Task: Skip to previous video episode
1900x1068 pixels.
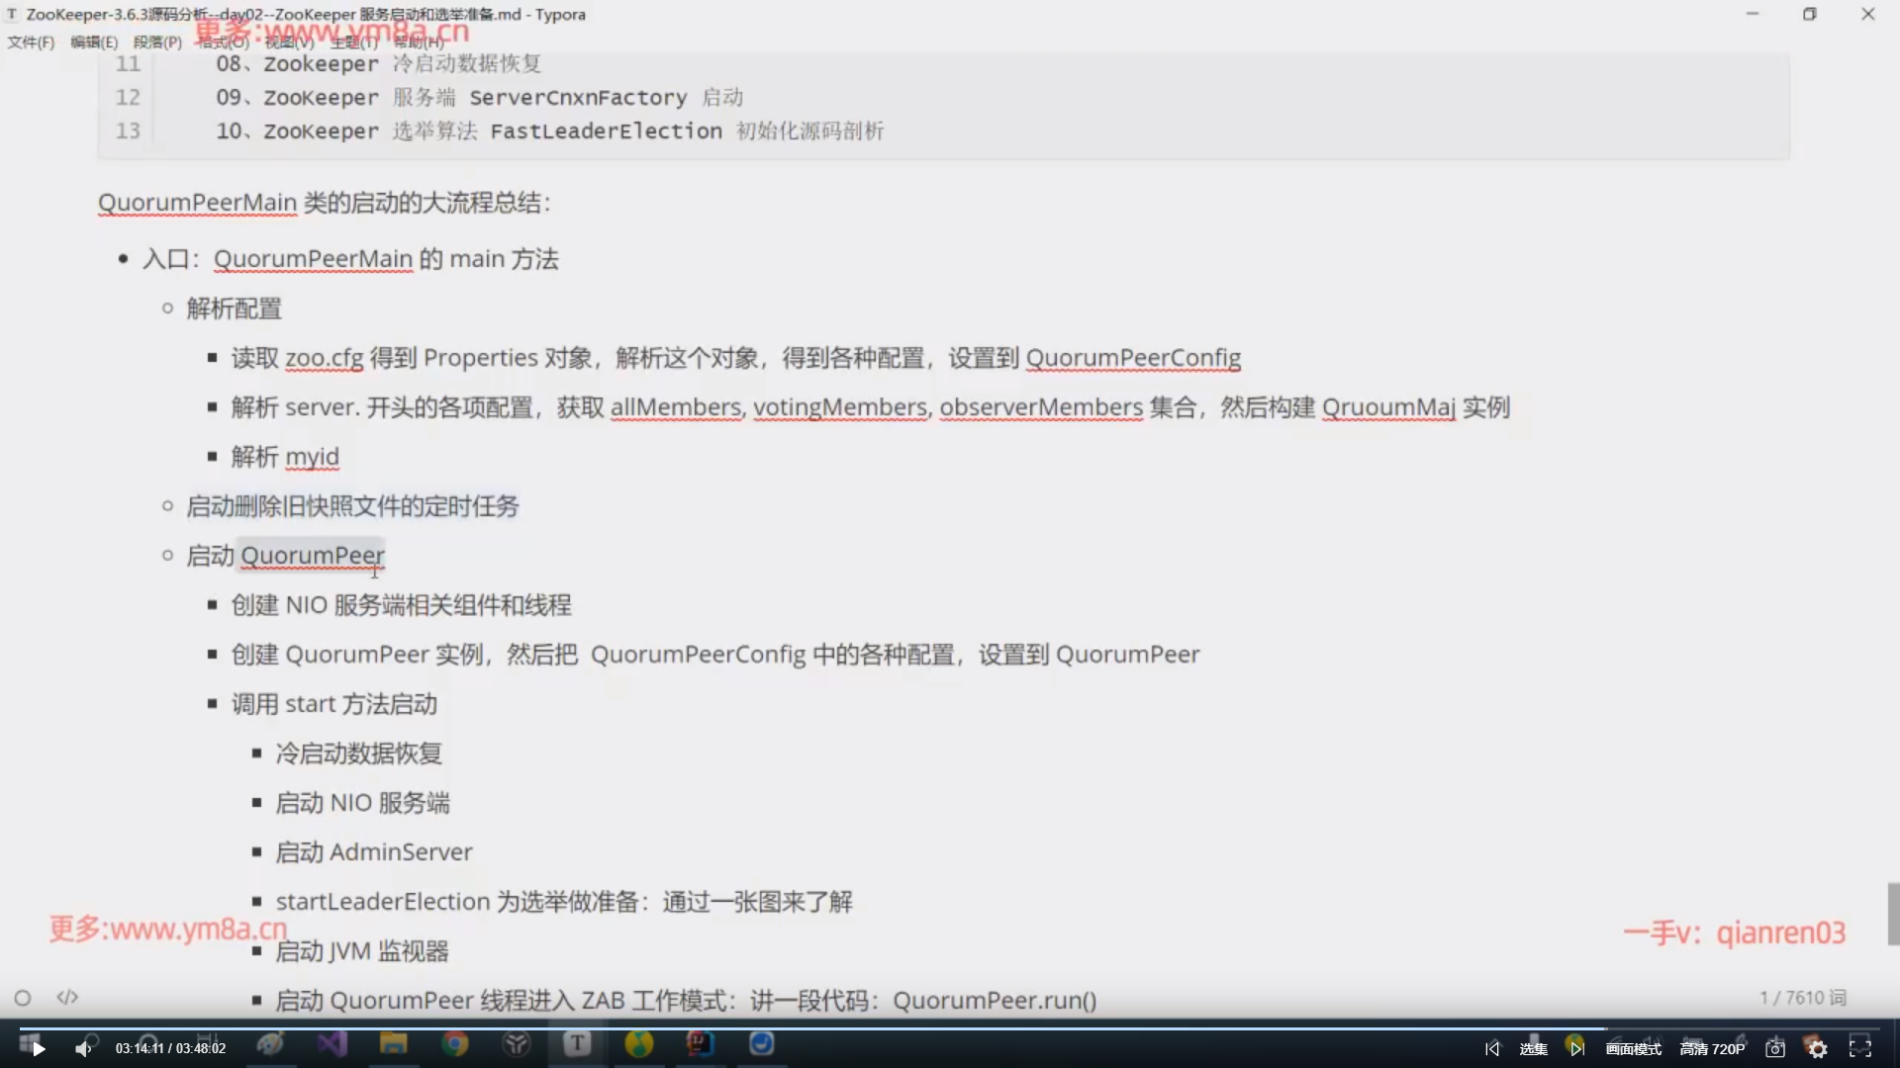Action: click(x=1492, y=1048)
